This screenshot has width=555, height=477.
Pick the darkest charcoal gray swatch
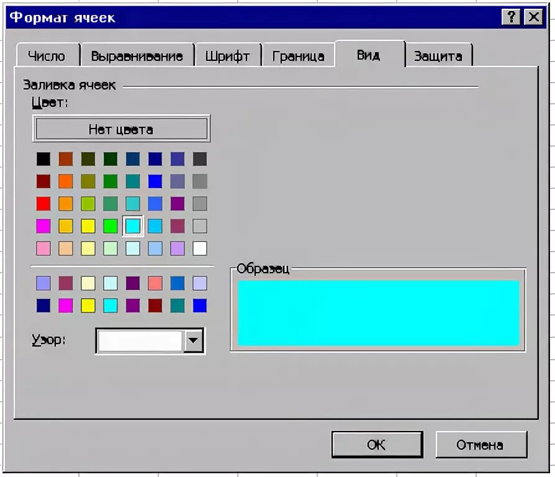(x=200, y=159)
